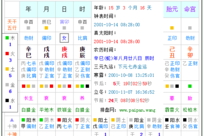The image size is (204, 136).
Task: Click 阳木 甲 偏财 cell
Action: pyautogui.click(x=29, y=123)
